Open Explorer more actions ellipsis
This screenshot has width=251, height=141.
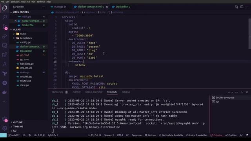(43, 7)
